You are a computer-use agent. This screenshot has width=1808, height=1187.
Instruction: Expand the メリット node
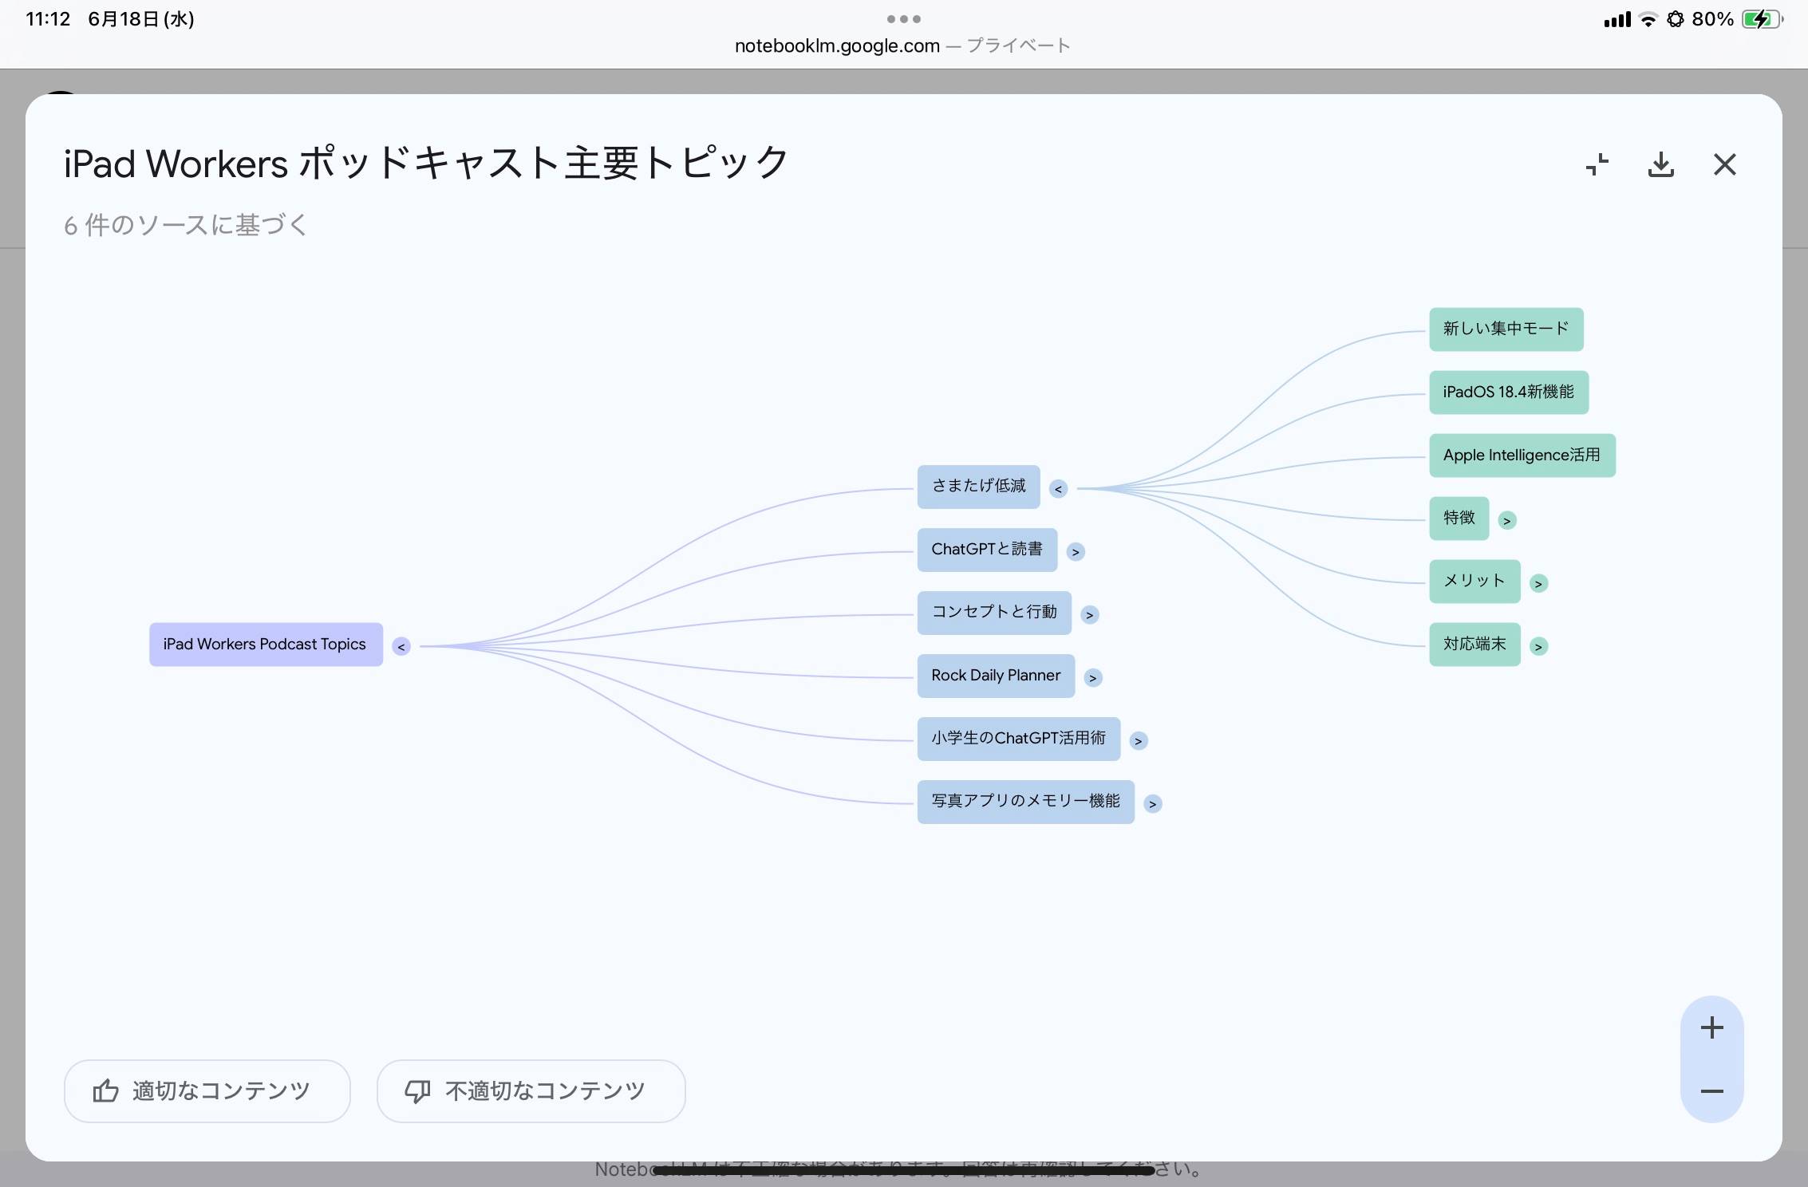(x=1538, y=584)
